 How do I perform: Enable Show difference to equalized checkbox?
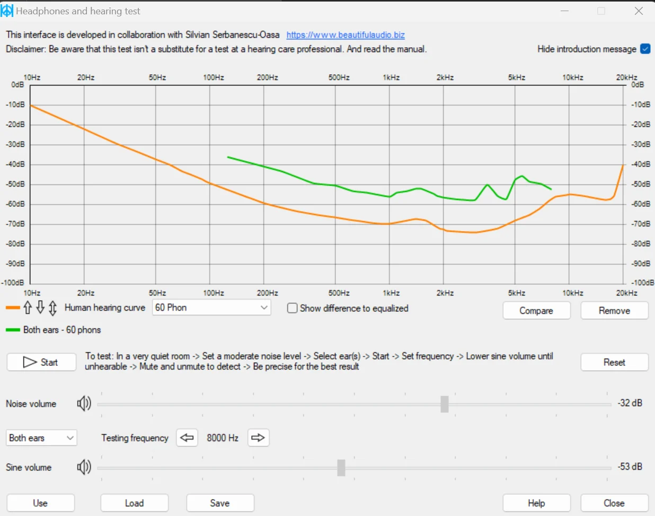tap(292, 308)
